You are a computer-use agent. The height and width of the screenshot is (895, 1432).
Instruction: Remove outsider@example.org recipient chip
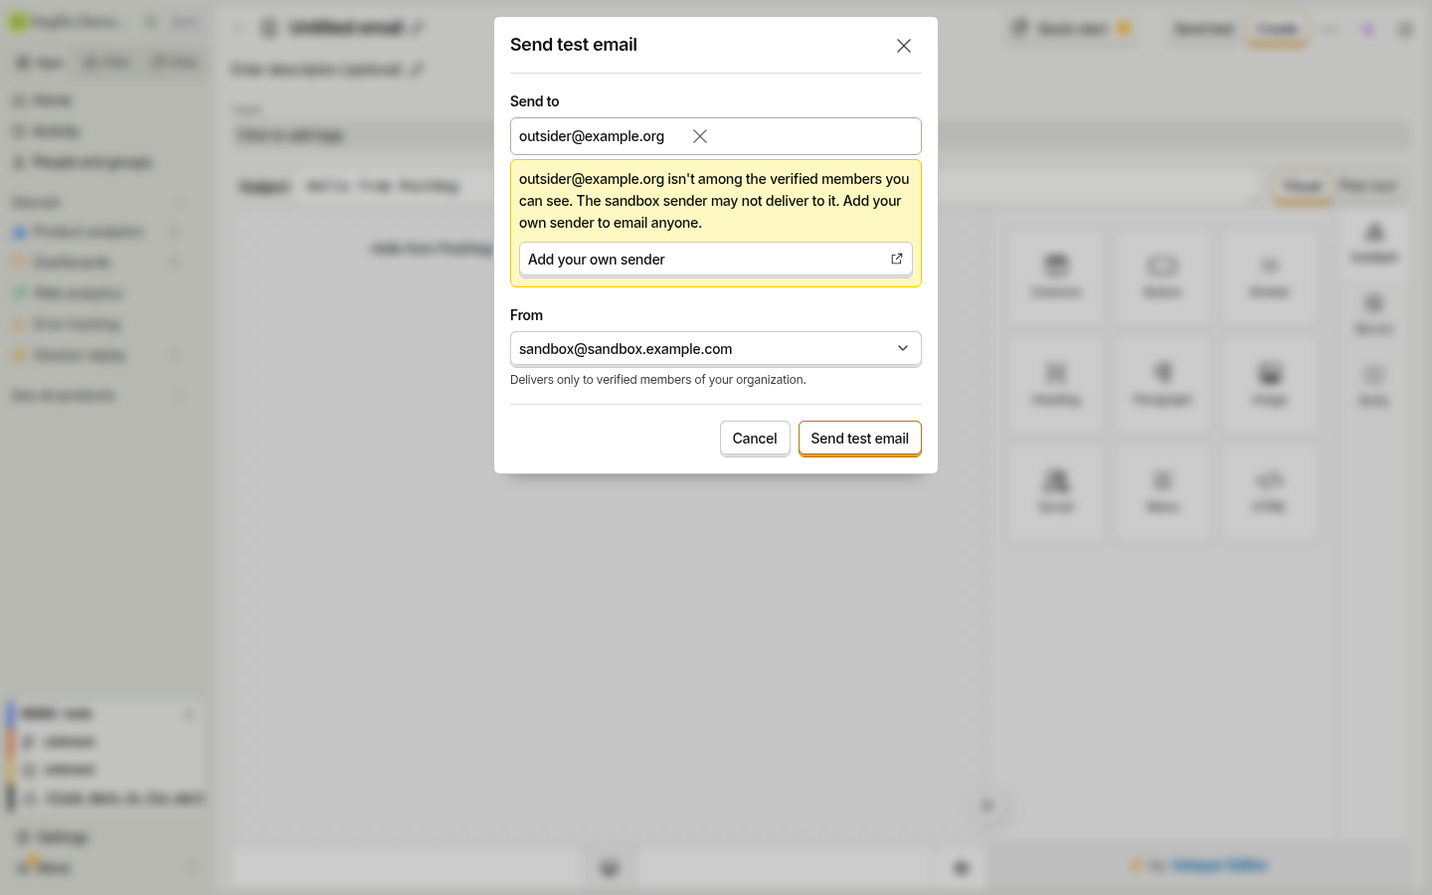pyautogui.click(x=700, y=136)
